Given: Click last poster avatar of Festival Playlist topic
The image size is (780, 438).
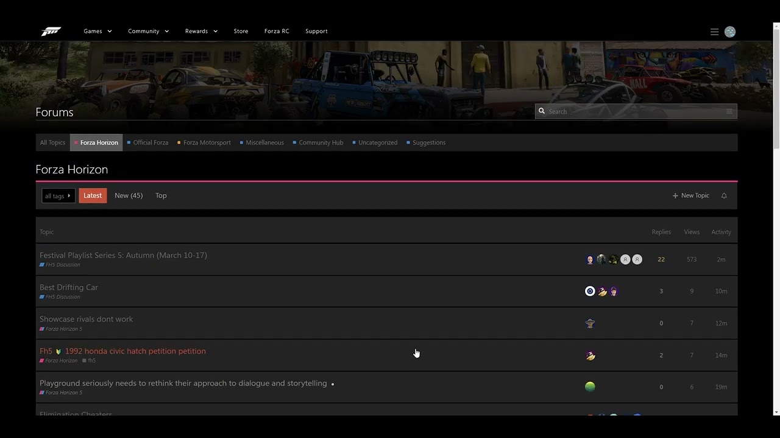Looking at the screenshot, I should (x=637, y=260).
